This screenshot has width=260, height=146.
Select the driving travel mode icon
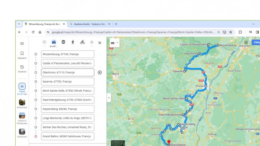tap(54, 42)
